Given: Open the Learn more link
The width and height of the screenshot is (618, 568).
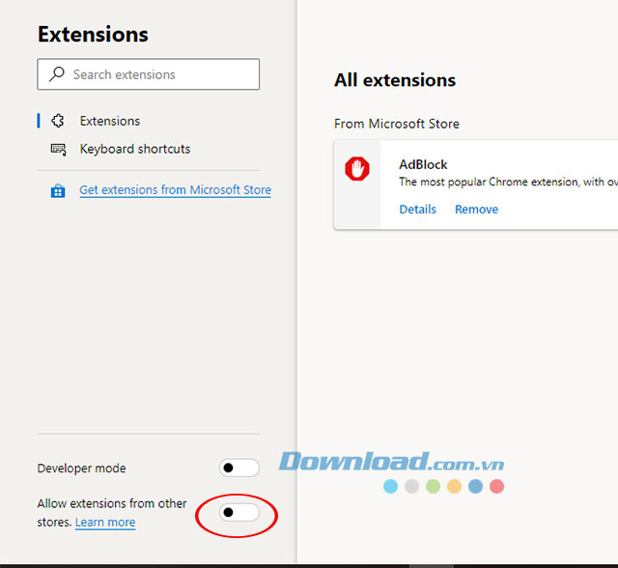Looking at the screenshot, I should (x=105, y=523).
